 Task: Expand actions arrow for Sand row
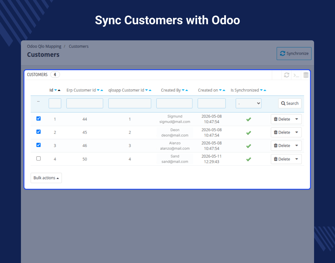pos(297,159)
